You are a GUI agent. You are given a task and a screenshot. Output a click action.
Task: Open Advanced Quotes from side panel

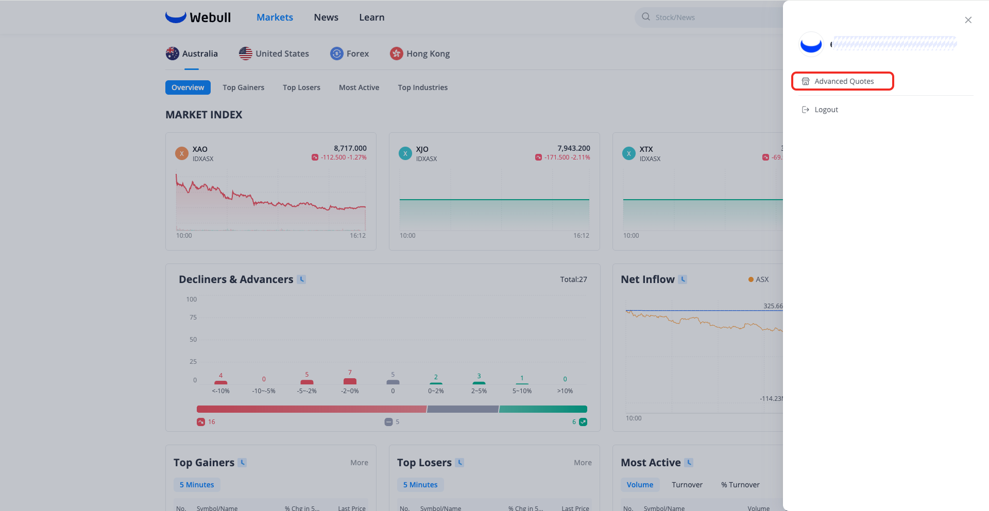click(843, 81)
